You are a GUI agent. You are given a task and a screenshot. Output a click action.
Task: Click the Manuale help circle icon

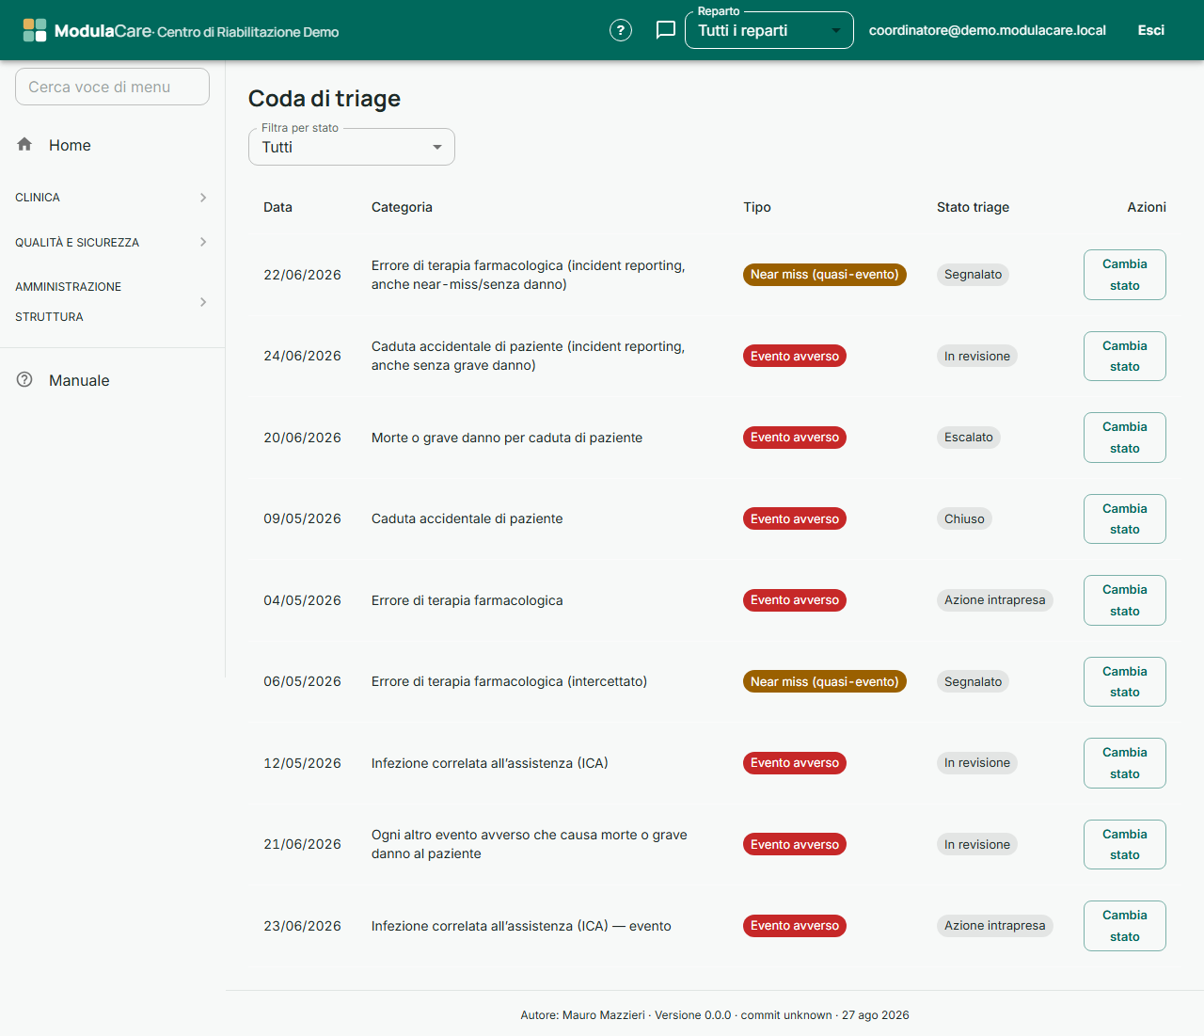(x=24, y=379)
